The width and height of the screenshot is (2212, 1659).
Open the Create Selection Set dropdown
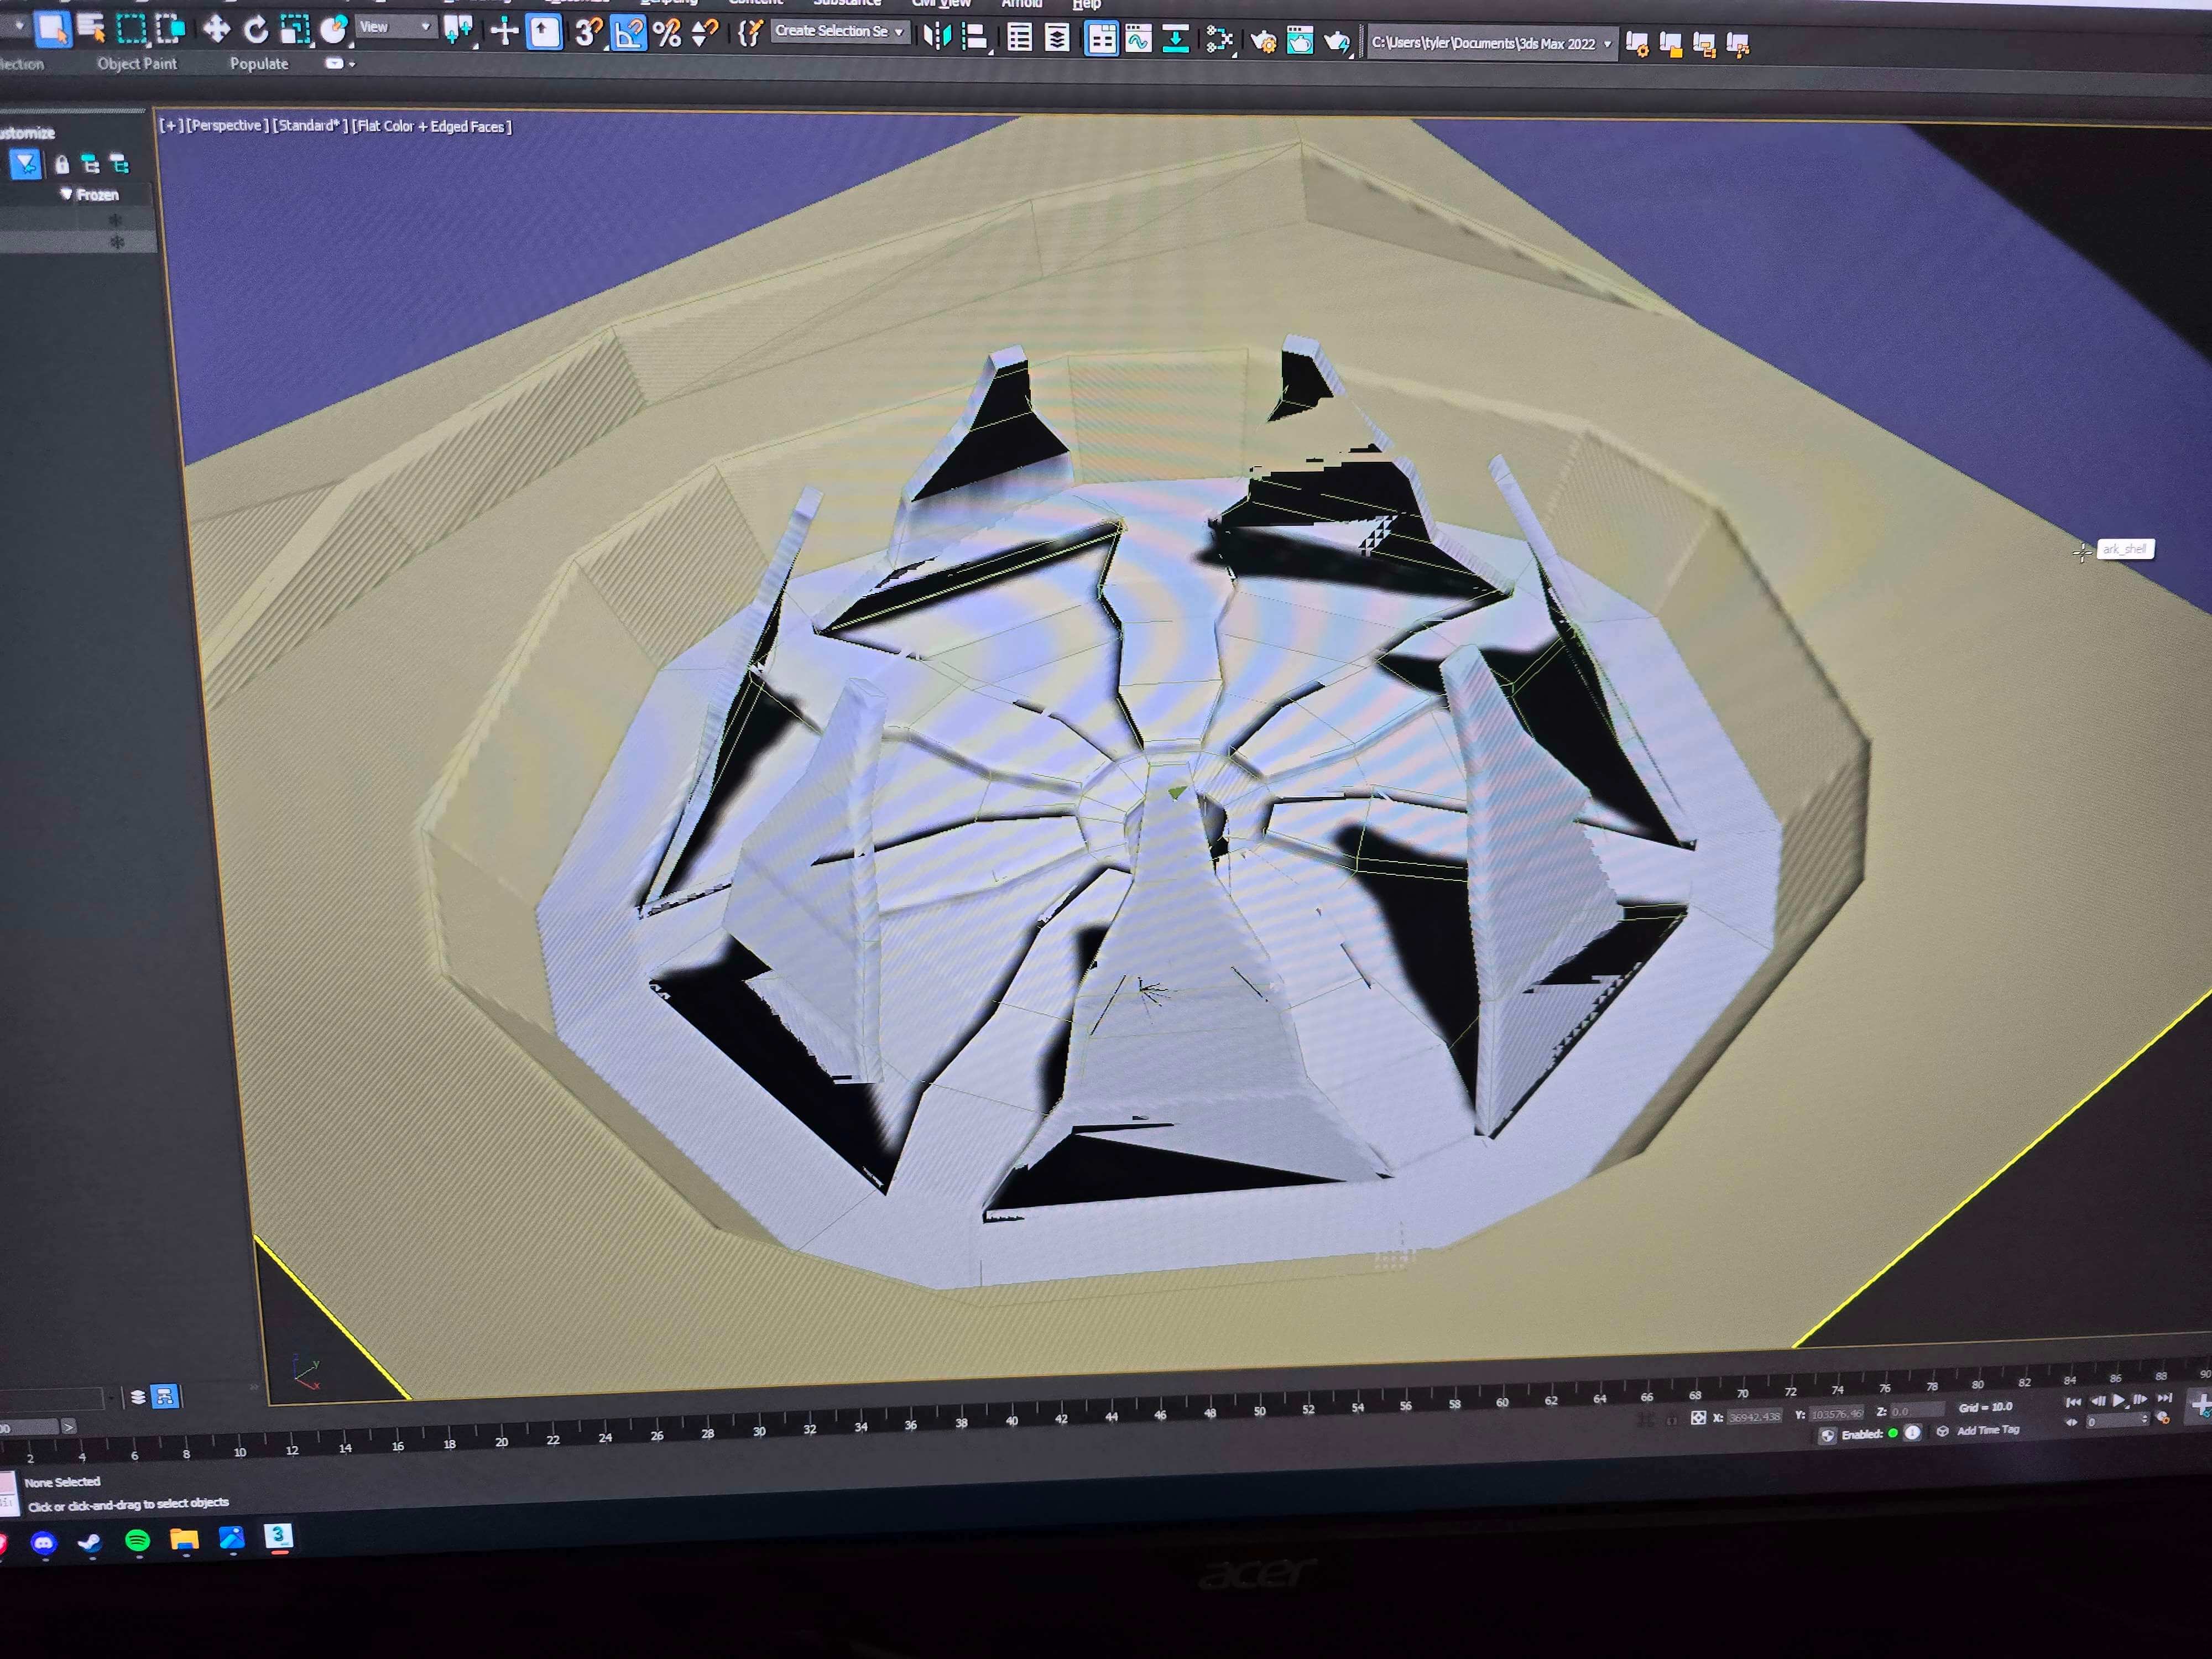[x=840, y=31]
